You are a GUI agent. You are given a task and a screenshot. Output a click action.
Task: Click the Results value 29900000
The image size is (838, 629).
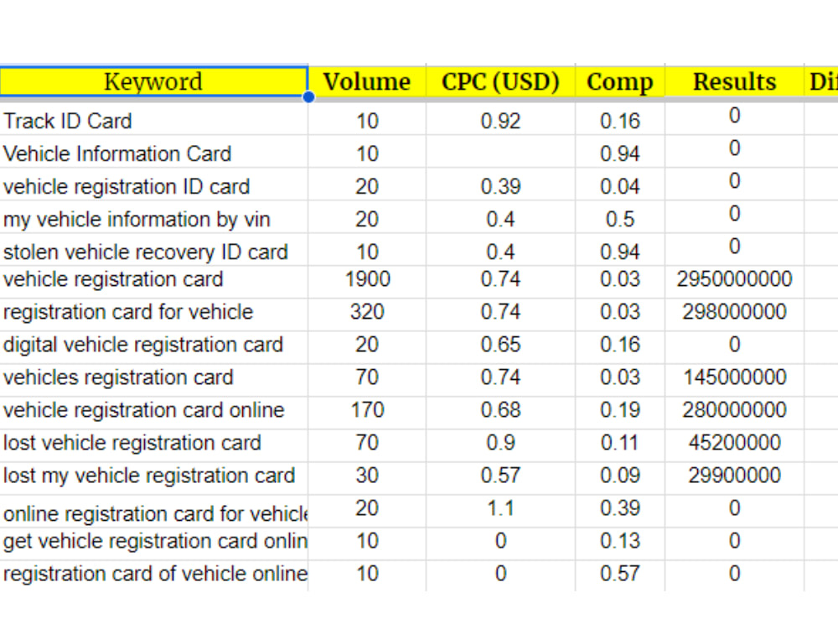pos(734,475)
